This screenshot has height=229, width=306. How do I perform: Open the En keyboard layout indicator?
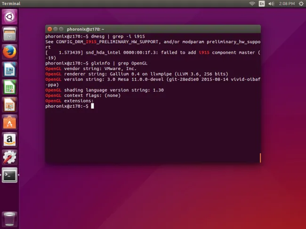point(262,3)
